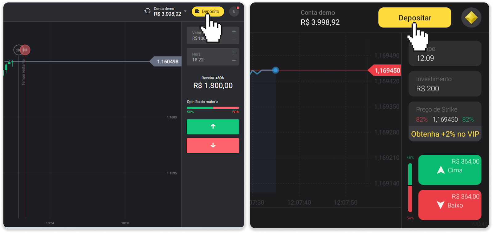Open the Investimento R$ 200 field
Image resolution: width=493 pixels, height=233 pixels.
pyautogui.click(x=445, y=84)
